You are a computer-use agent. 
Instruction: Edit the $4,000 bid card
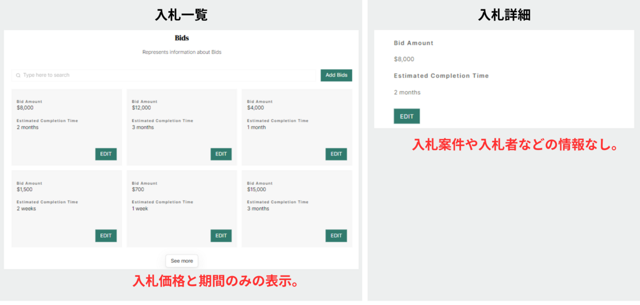336,154
